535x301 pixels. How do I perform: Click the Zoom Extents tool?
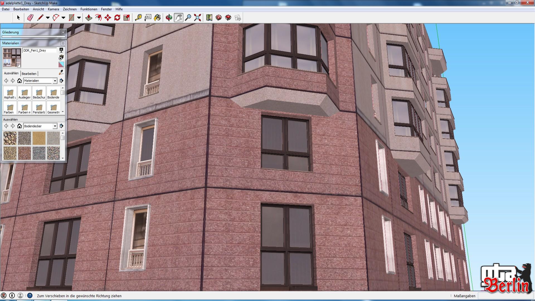click(x=198, y=18)
